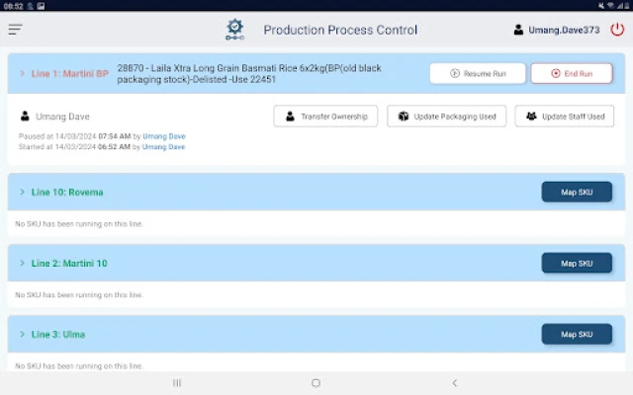Open Umang Dave link on Paused line

[164, 135]
